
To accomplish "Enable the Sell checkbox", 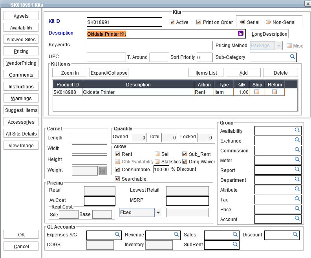I will [157, 154].
